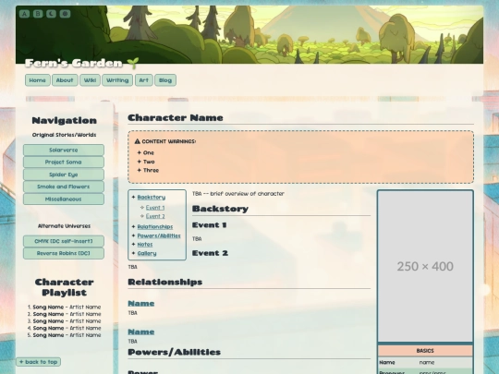Image resolution: width=499 pixels, height=374 pixels.
Task: Click the sprout icon next to site title
Action: (133, 63)
